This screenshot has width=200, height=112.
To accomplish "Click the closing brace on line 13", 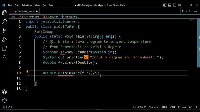I will pyautogui.click(x=27, y=89).
